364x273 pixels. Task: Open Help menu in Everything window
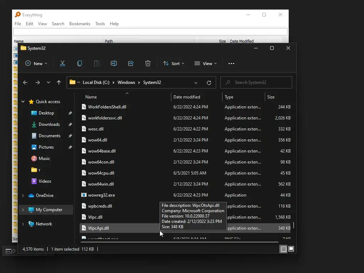(114, 24)
